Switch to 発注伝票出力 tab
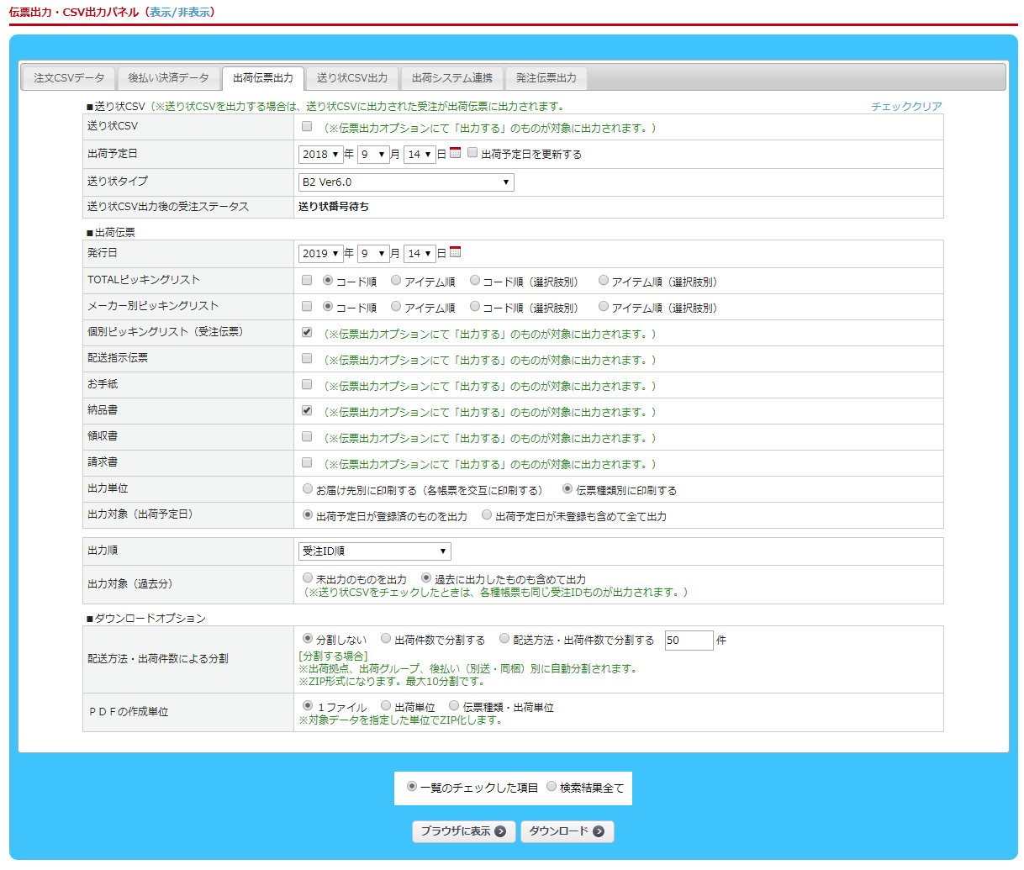Image resolution: width=1024 pixels, height=870 pixels. pos(546,78)
